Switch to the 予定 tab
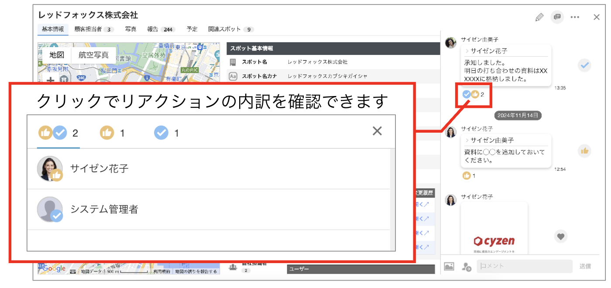The width and height of the screenshot is (611, 288). 192,29
